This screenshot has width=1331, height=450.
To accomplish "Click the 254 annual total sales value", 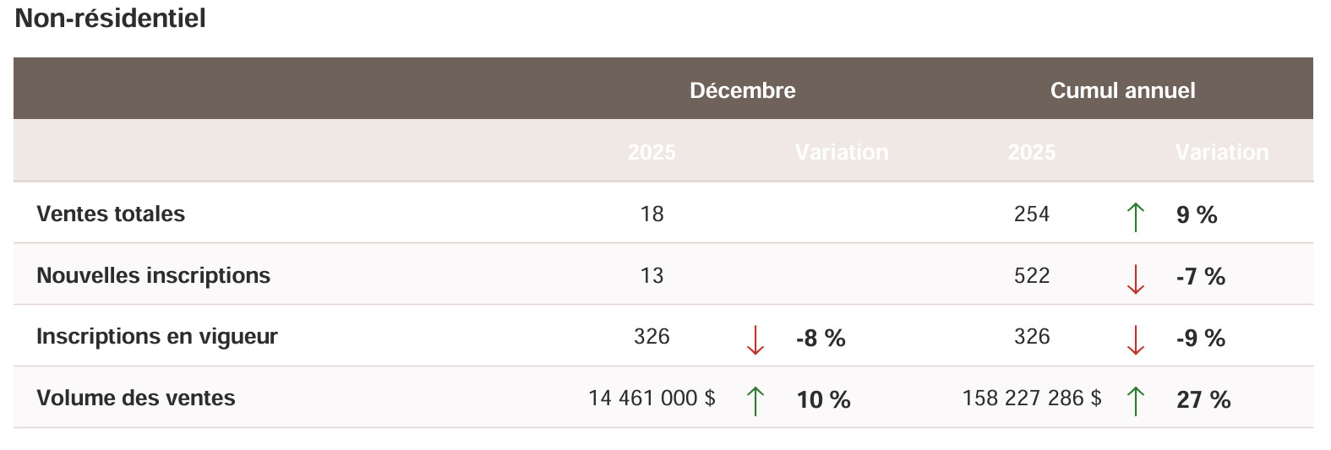I will click(x=1031, y=214).
